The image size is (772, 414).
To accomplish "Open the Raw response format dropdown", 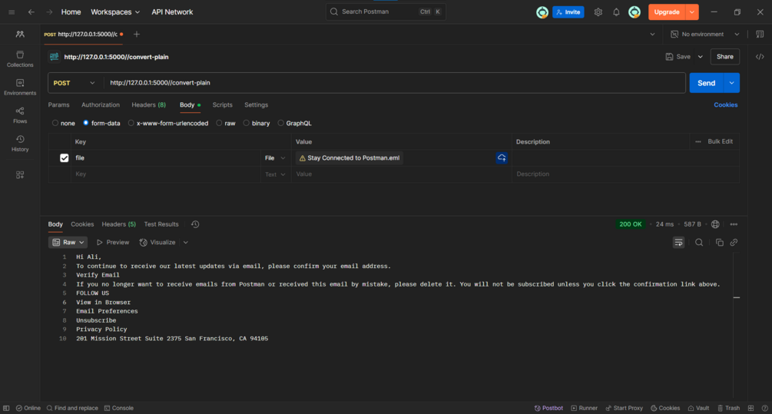I will [x=68, y=242].
